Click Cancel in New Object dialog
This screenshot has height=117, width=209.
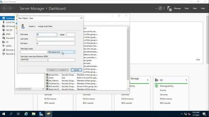pyautogui.click(x=76, y=70)
